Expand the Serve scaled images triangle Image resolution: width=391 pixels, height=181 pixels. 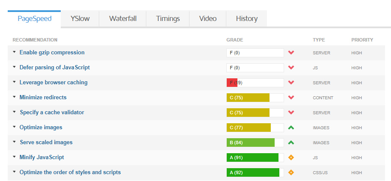[x=14, y=142]
